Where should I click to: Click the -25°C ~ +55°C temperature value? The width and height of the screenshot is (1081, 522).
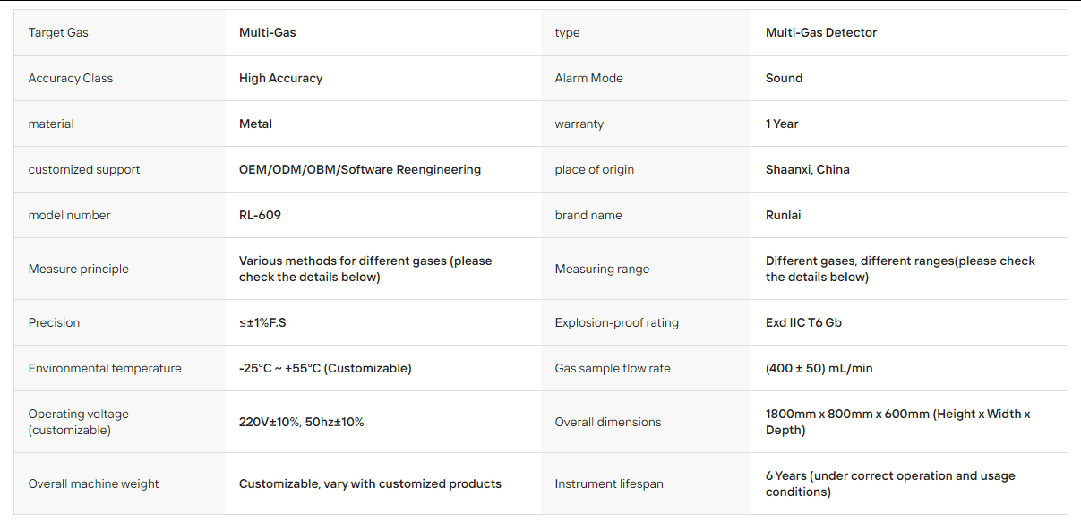point(325,368)
